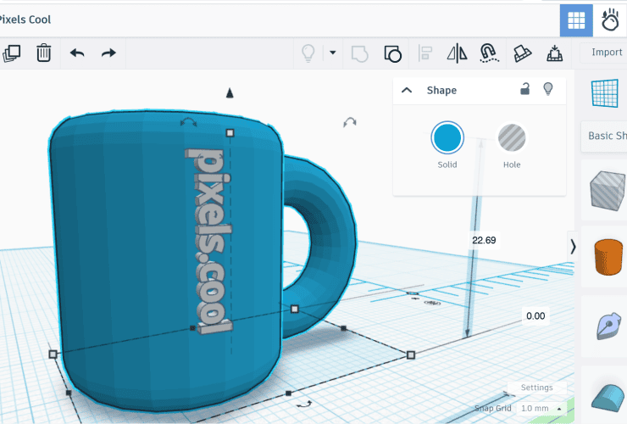Hide the selected shape with panel lightbulb
Image resolution: width=627 pixels, height=424 pixels.
pos(548,88)
